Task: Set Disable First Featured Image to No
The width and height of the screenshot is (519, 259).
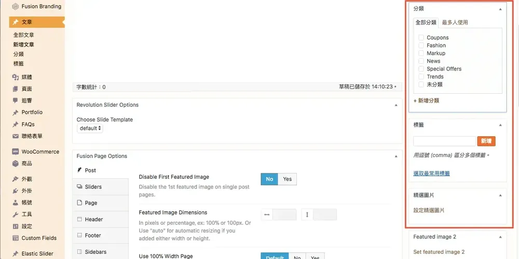Action: tap(269, 179)
